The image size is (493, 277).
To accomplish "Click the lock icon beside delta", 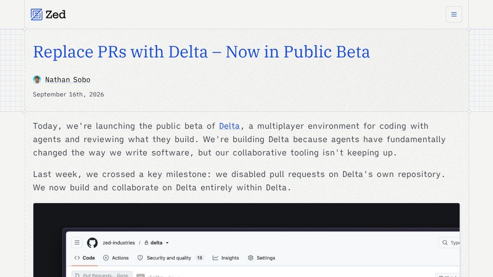I will pyautogui.click(x=146, y=243).
